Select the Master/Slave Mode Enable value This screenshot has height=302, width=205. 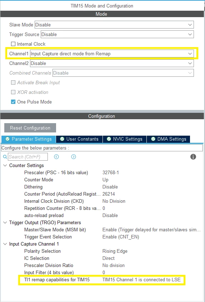(152, 230)
